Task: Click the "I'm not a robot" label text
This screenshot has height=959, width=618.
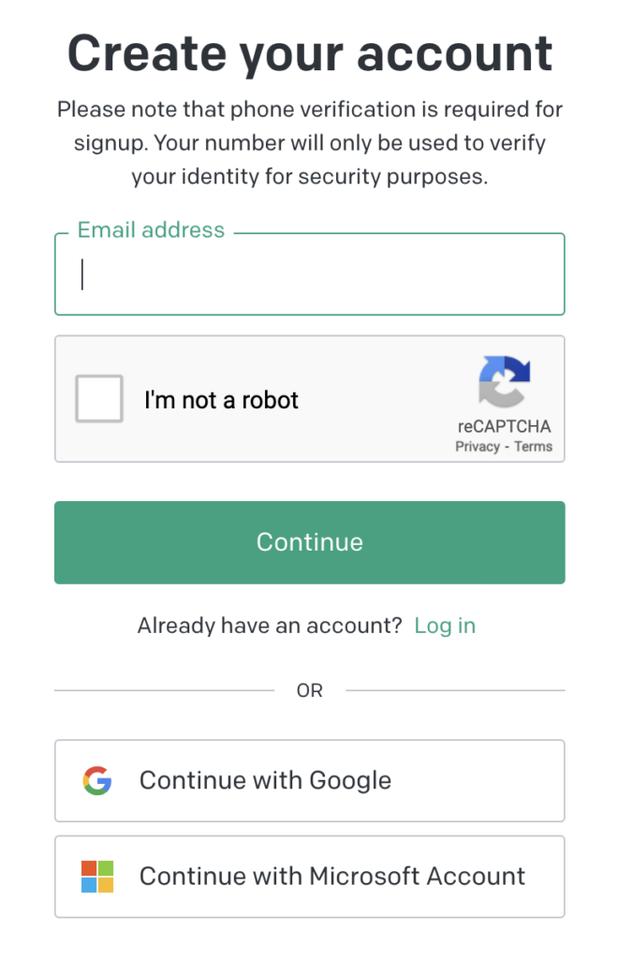Action: click(x=221, y=400)
